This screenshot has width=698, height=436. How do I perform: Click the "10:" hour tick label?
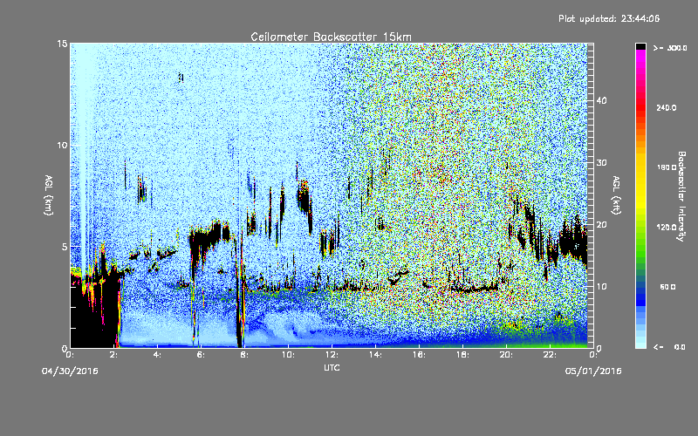point(288,355)
